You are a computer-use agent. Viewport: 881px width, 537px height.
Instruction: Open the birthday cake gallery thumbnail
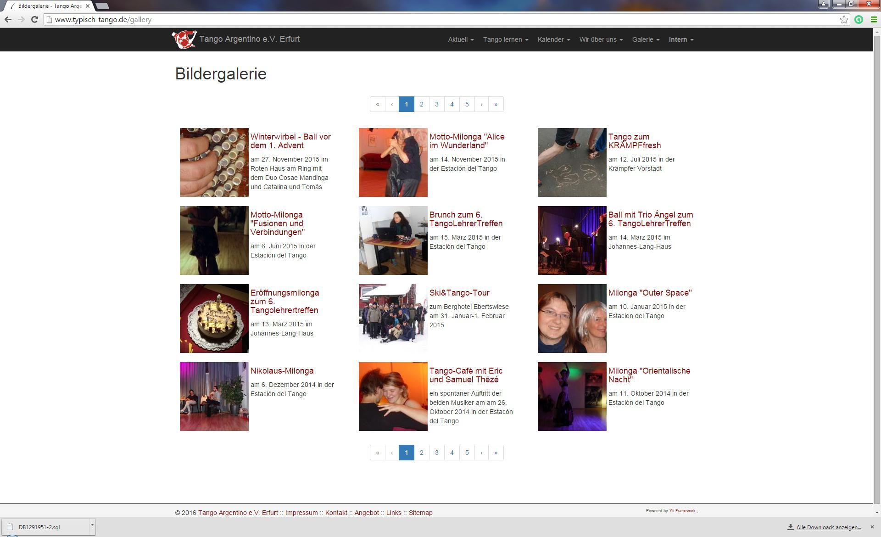214,319
